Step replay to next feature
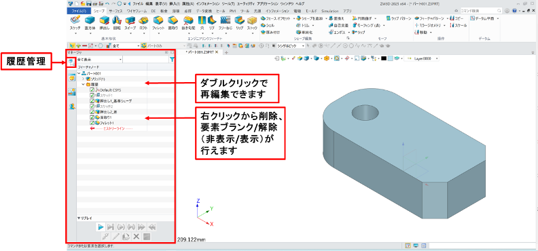538x251 pixels. tap(111, 227)
